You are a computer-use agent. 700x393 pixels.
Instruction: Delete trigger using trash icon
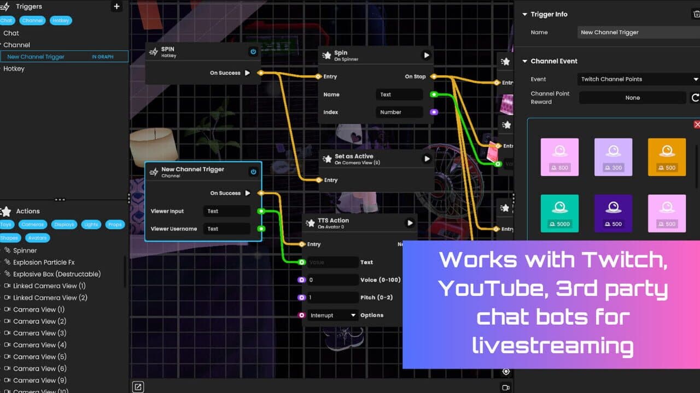pos(696,15)
